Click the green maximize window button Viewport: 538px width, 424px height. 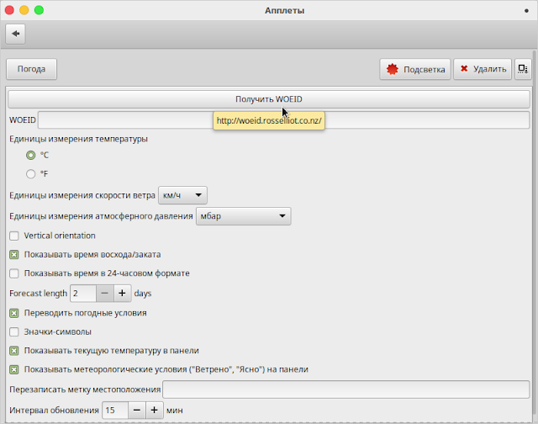[x=40, y=10]
